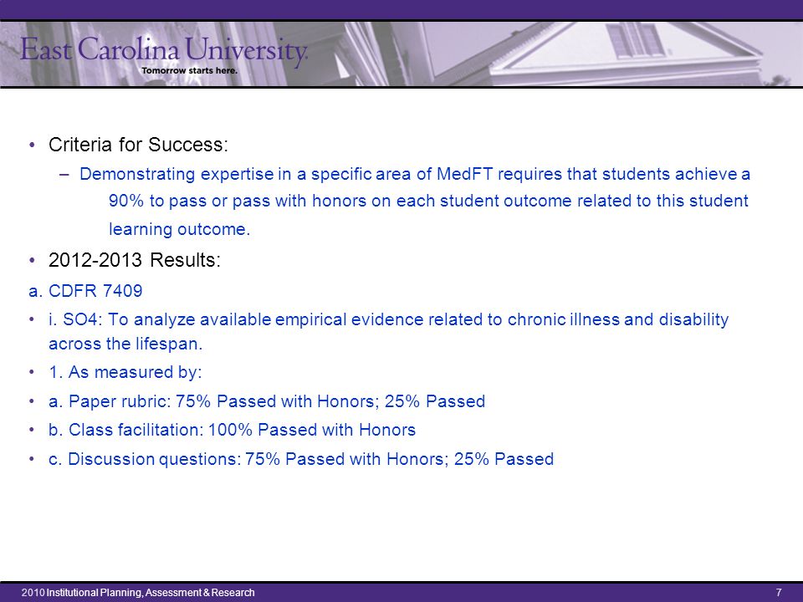Image resolution: width=803 pixels, height=602 pixels.
Task: Click the 'learning outcome.' text line
Action: pos(179,229)
